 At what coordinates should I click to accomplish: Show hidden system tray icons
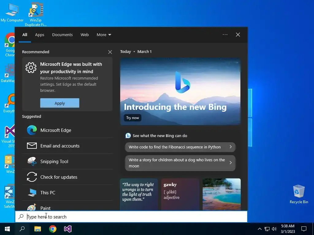point(259,229)
